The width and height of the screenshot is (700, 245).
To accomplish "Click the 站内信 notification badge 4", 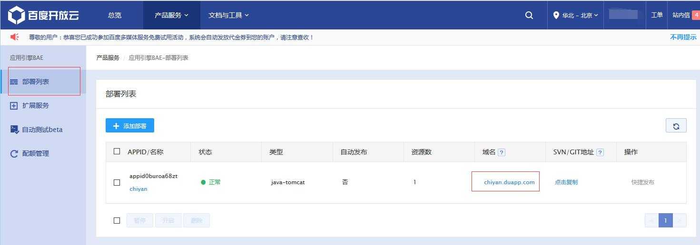I will (x=695, y=15).
